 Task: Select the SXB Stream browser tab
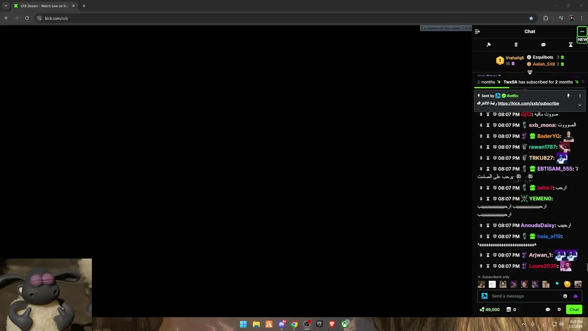pyautogui.click(x=44, y=6)
